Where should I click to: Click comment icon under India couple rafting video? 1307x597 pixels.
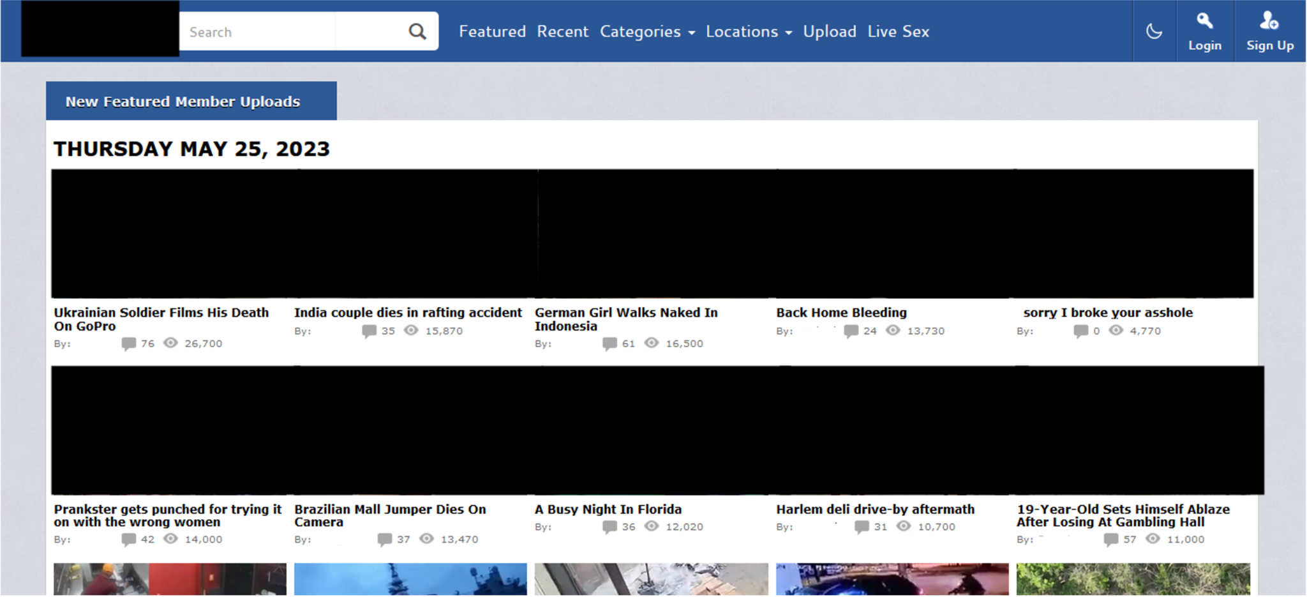click(369, 331)
